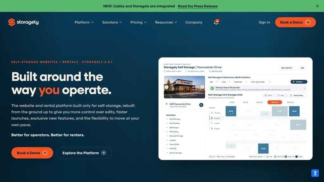Click the Explore the Platform button
This screenshot has width=324, height=182.
coord(84,153)
